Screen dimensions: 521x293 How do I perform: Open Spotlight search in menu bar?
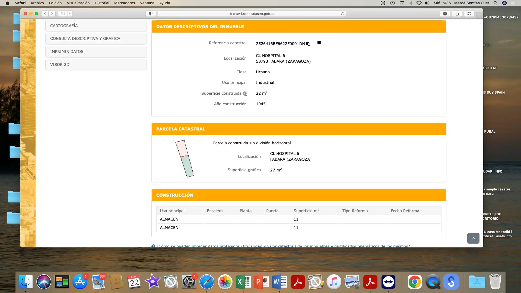click(495, 3)
